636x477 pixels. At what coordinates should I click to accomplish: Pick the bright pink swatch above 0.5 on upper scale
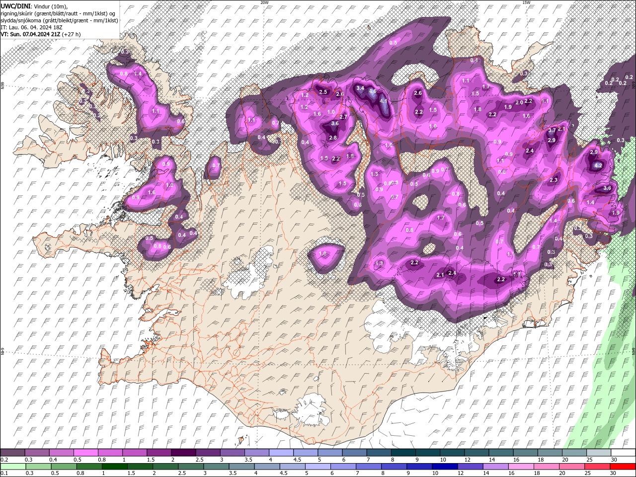click(x=86, y=453)
